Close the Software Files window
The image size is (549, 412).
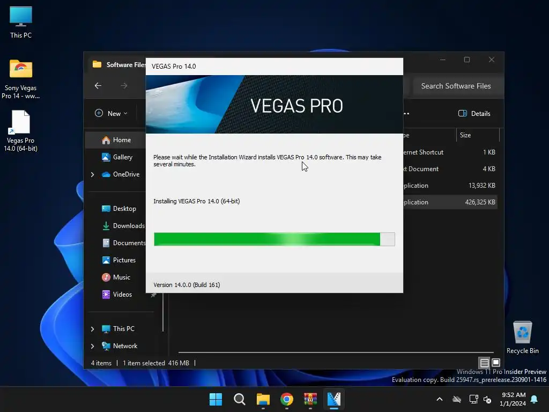(491, 60)
